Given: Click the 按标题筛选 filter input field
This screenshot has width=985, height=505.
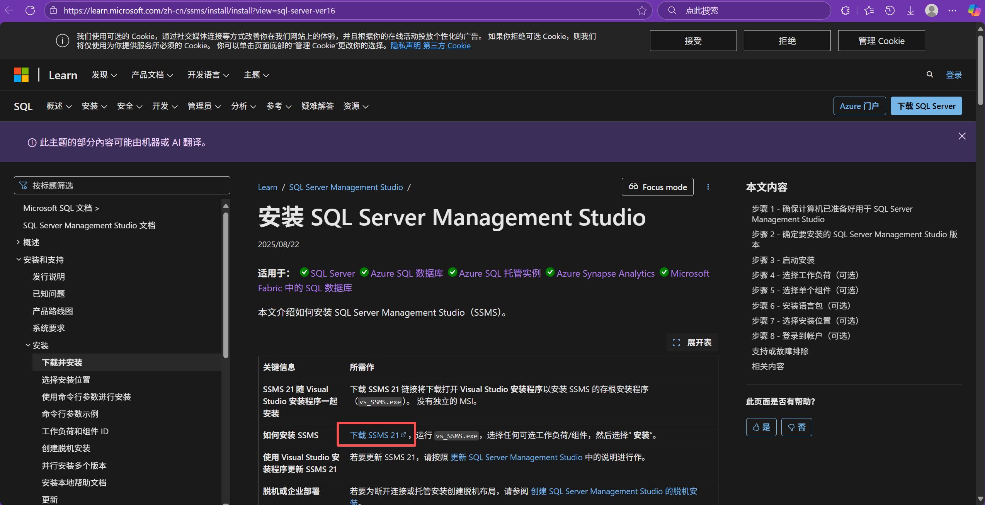Looking at the screenshot, I should point(122,185).
